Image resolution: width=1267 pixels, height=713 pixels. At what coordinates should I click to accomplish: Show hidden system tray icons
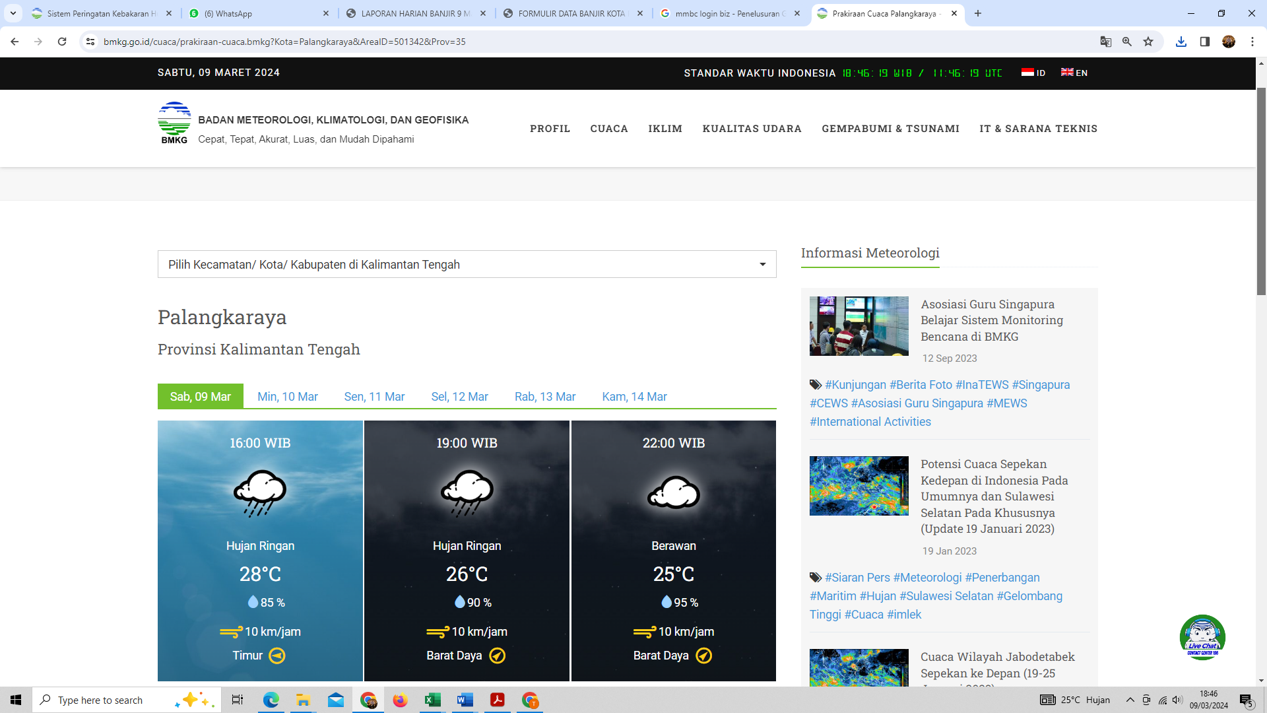1130,700
